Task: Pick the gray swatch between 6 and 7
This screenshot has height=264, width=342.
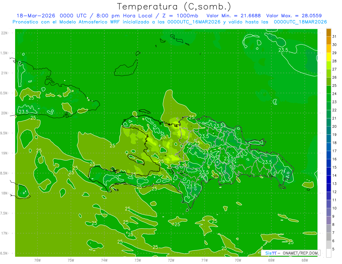Action: 329,237
